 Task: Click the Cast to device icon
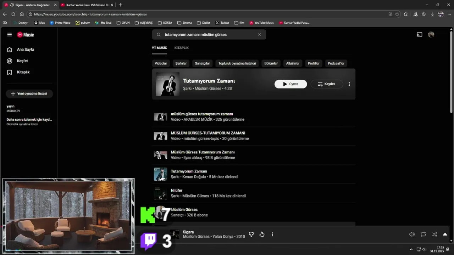point(419,35)
